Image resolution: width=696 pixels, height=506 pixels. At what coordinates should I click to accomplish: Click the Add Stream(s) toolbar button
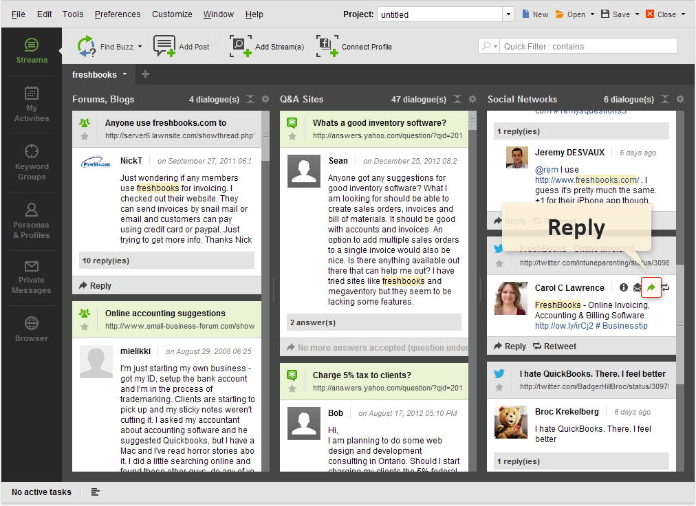point(267,47)
